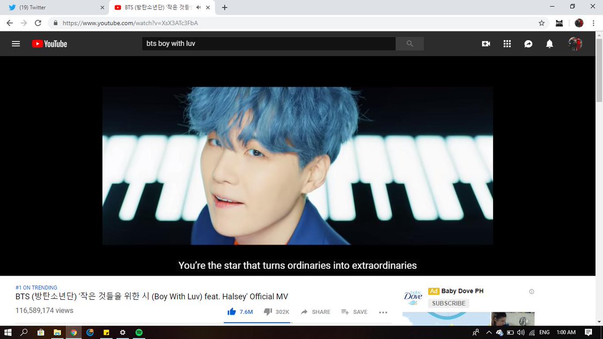Bookmark this page with star icon
Screen dimensions: 603x339
(x=541, y=23)
